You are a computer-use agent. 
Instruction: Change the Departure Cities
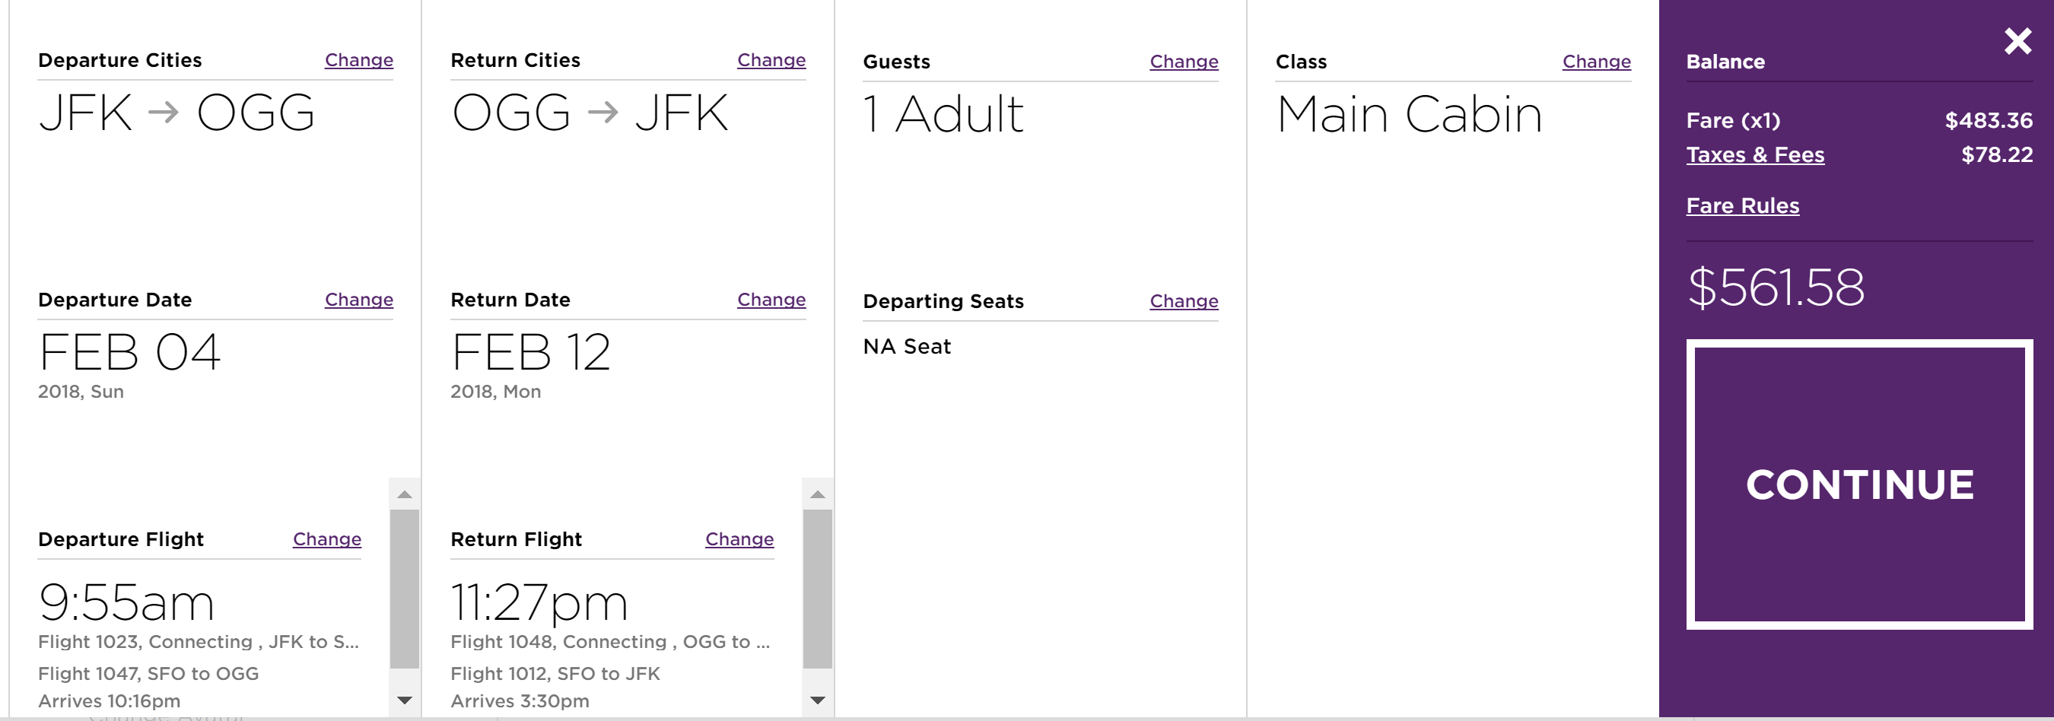point(359,61)
